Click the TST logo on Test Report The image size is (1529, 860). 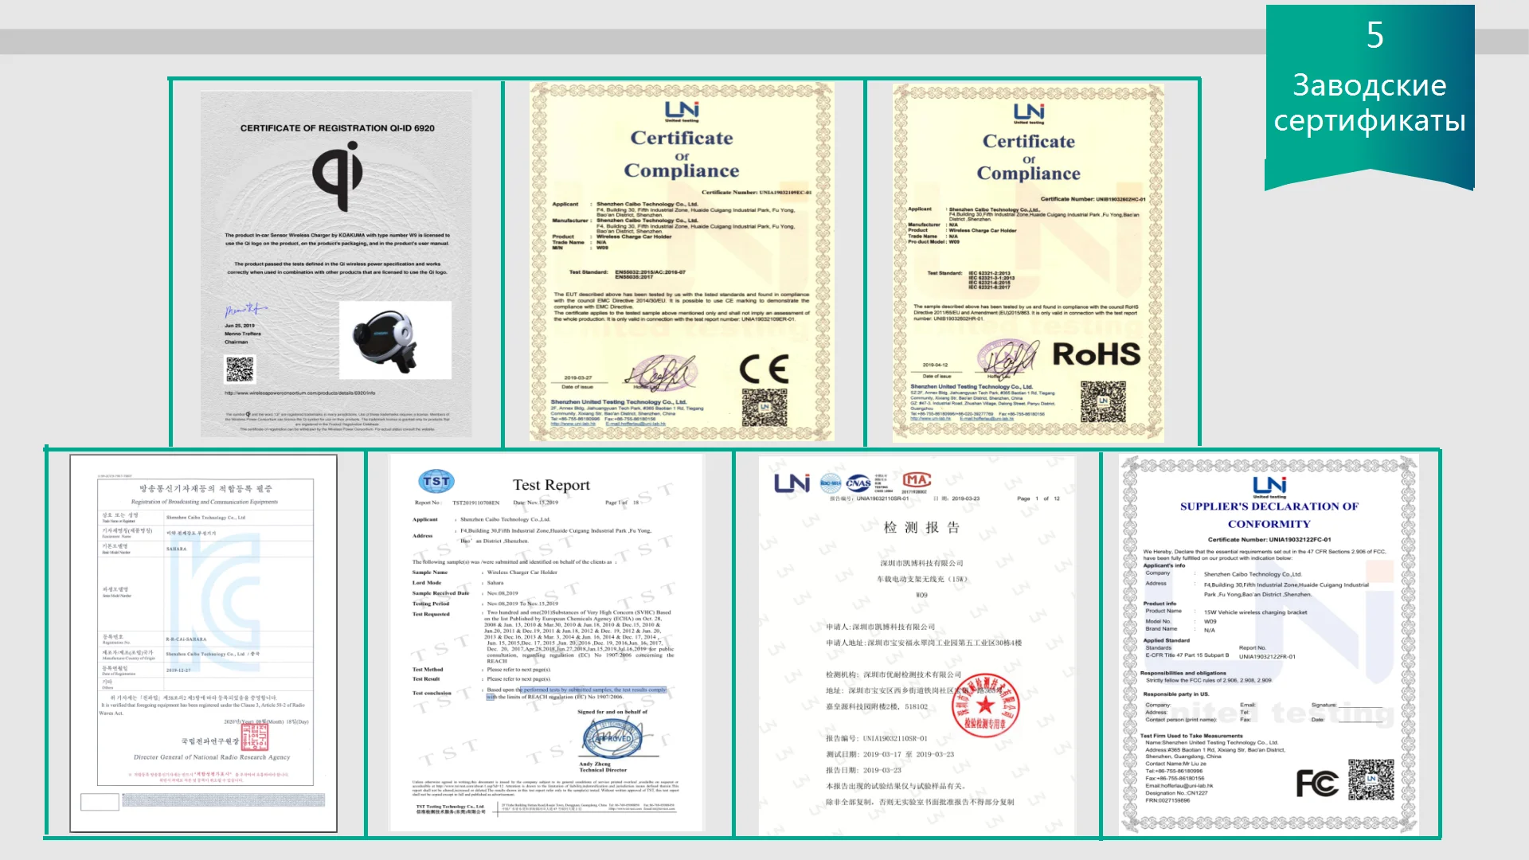click(x=436, y=482)
